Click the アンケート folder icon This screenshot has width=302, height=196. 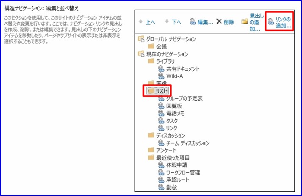pos(151,150)
